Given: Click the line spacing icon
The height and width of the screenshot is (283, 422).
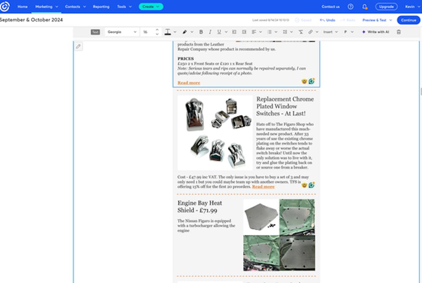Looking at the screenshot, I should [285, 32].
